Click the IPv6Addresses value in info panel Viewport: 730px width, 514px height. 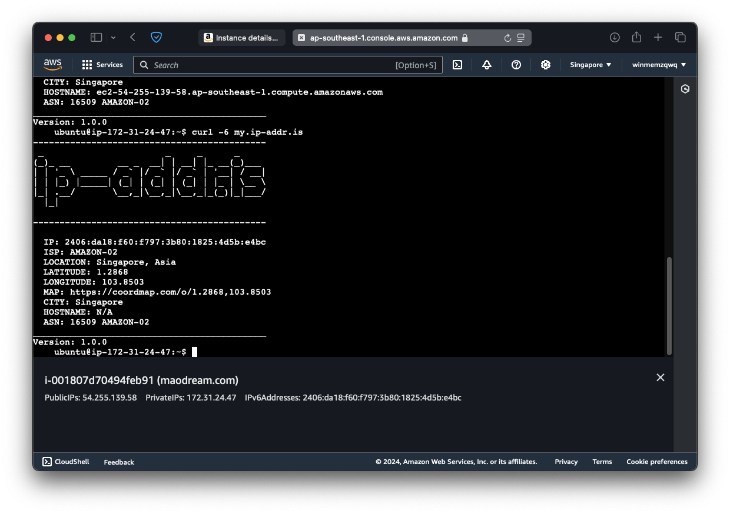(382, 398)
